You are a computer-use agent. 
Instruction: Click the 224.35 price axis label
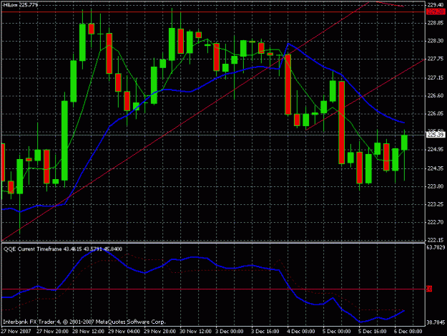point(436,168)
